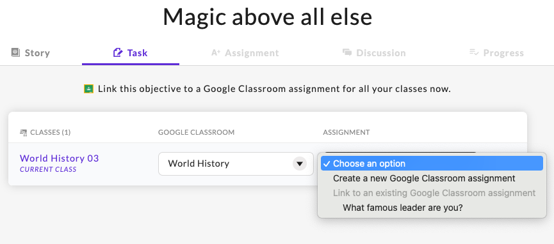Click the Task pencil icon

[117, 52]
